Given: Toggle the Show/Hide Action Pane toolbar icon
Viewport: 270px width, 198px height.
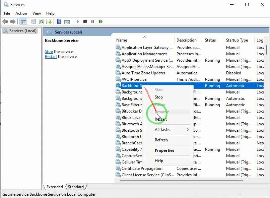Looking at the screenshot, I should pyautogui.click(x=67, y=21).
